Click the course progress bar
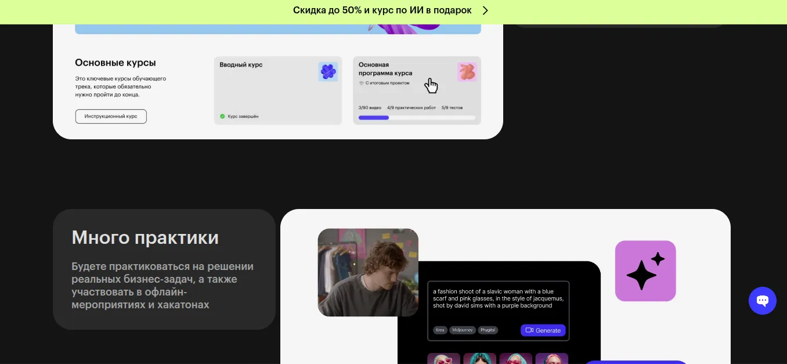This screenshot has width=787, height=364. [x=417, y=118]
